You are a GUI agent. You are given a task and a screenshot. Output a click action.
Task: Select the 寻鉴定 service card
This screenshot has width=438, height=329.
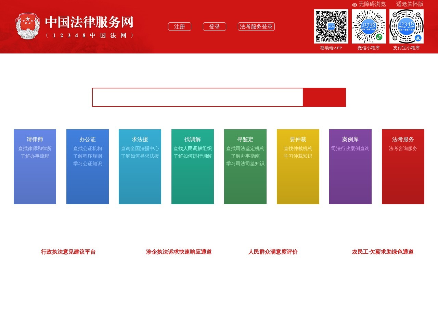245,167
